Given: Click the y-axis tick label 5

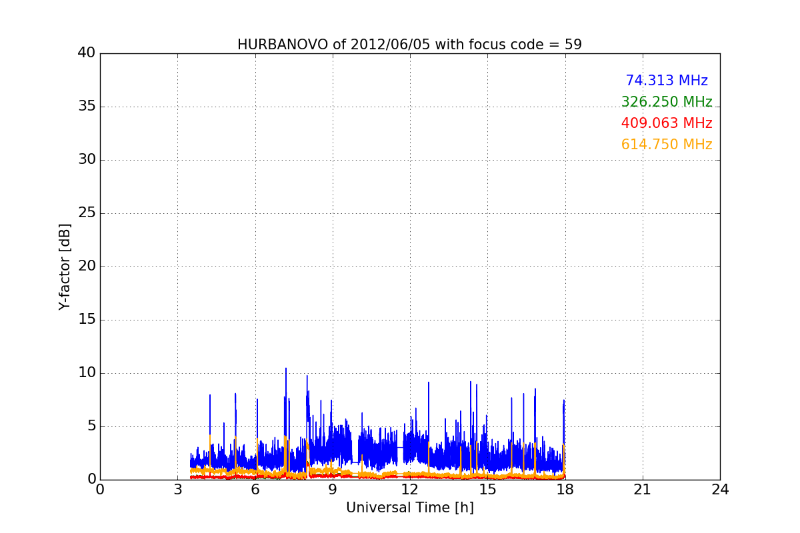Looking at the screenshot, I should point(91,426).
